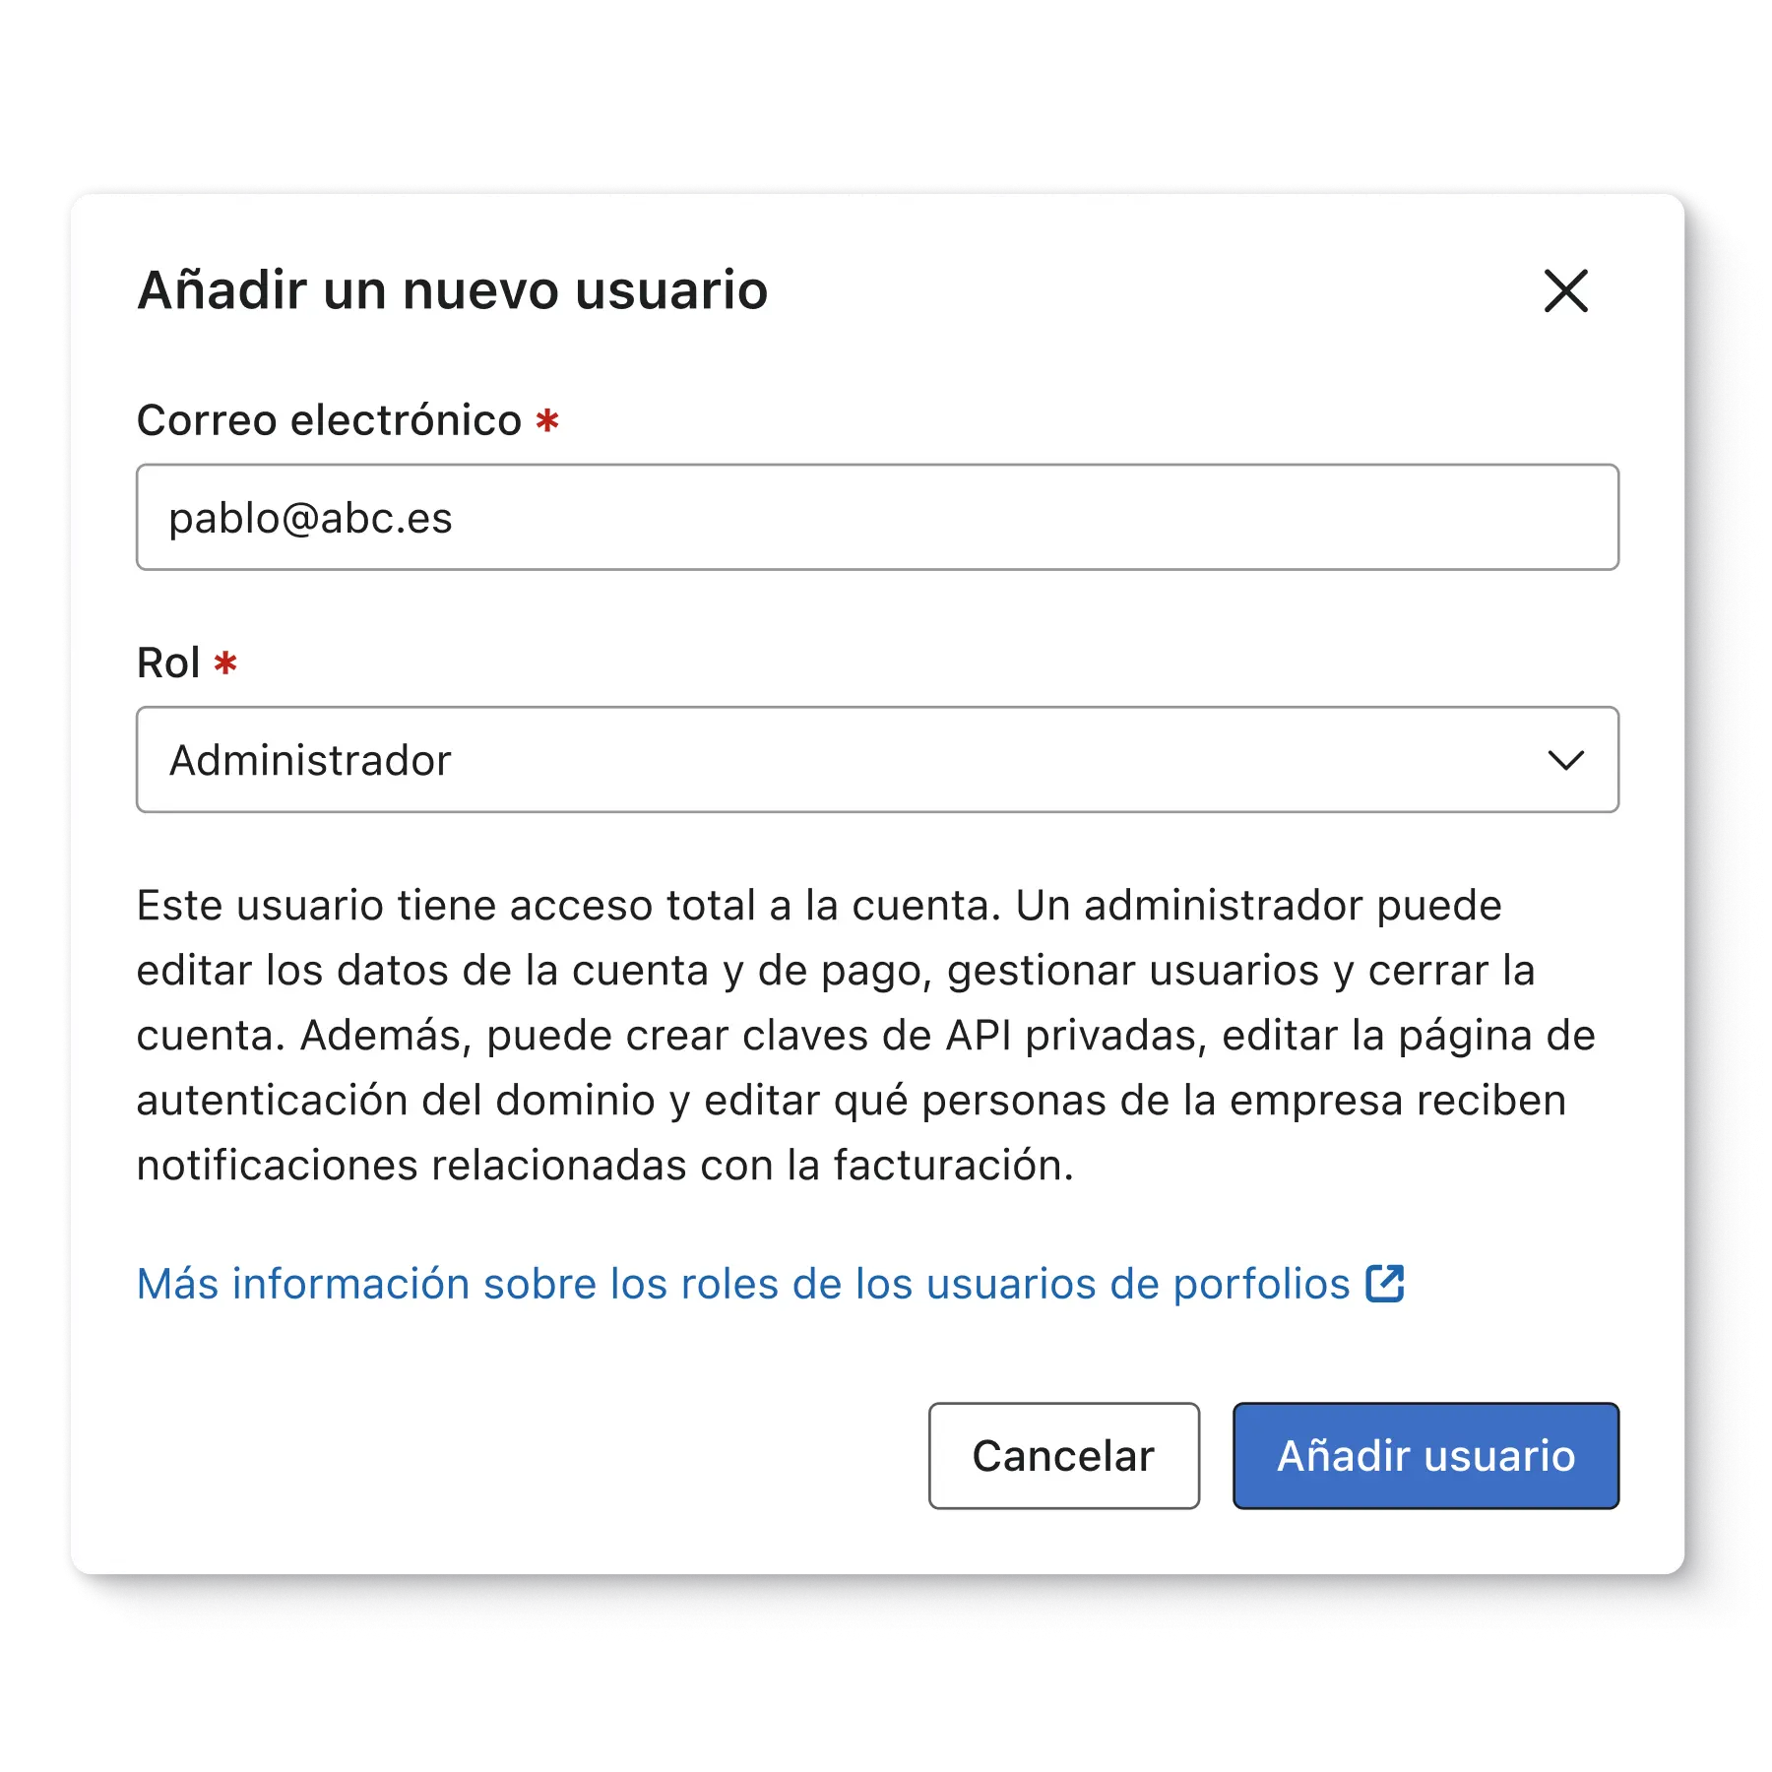The image size is (1772, 1772).
Task: Dismiss the dialog with the X icon
Action: 1565,290
